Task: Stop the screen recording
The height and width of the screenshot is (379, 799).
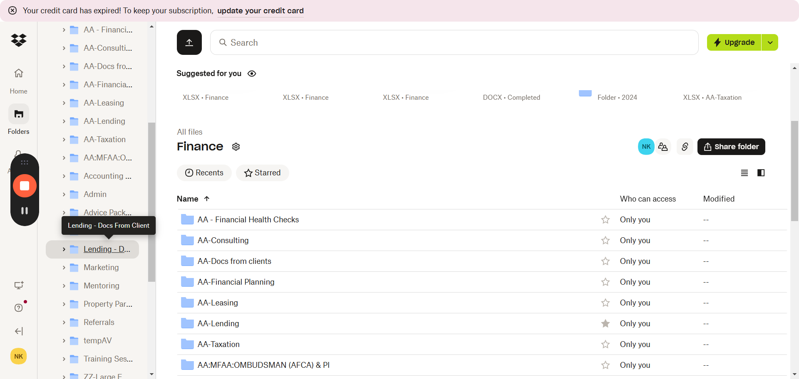Action: [x=25, y=186]
